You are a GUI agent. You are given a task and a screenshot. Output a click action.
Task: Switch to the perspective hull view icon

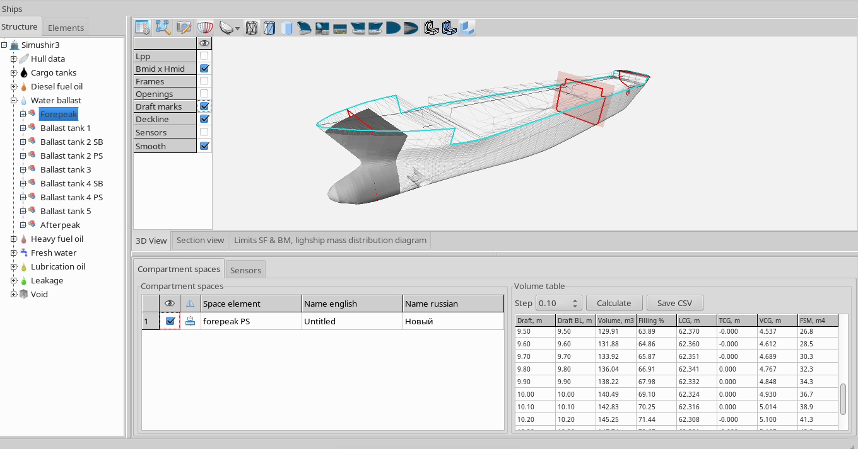pos(305,28)
